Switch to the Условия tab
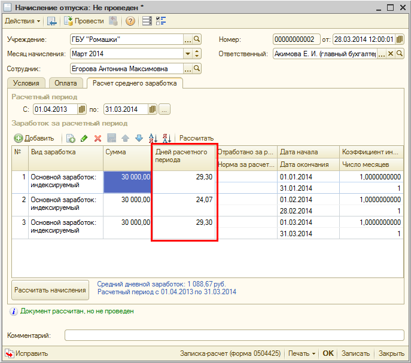 [26, 84]
